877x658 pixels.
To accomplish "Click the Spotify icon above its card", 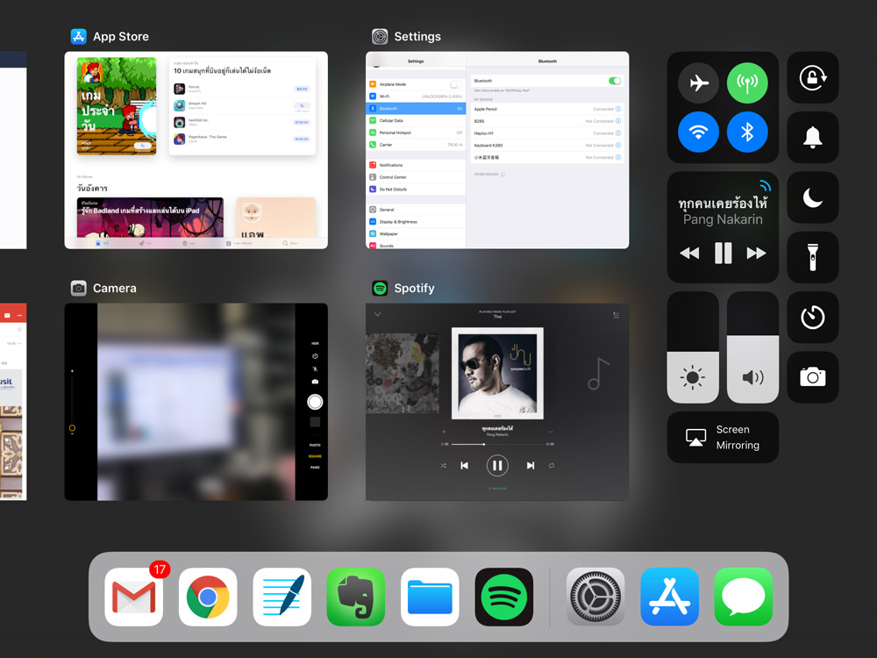I will tap(380, 288).
